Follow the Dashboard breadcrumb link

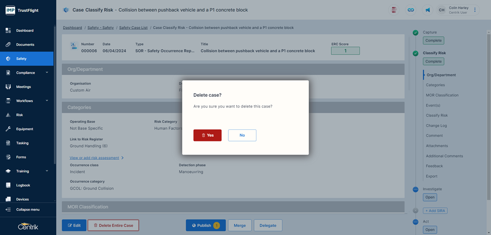coord(72,28)
